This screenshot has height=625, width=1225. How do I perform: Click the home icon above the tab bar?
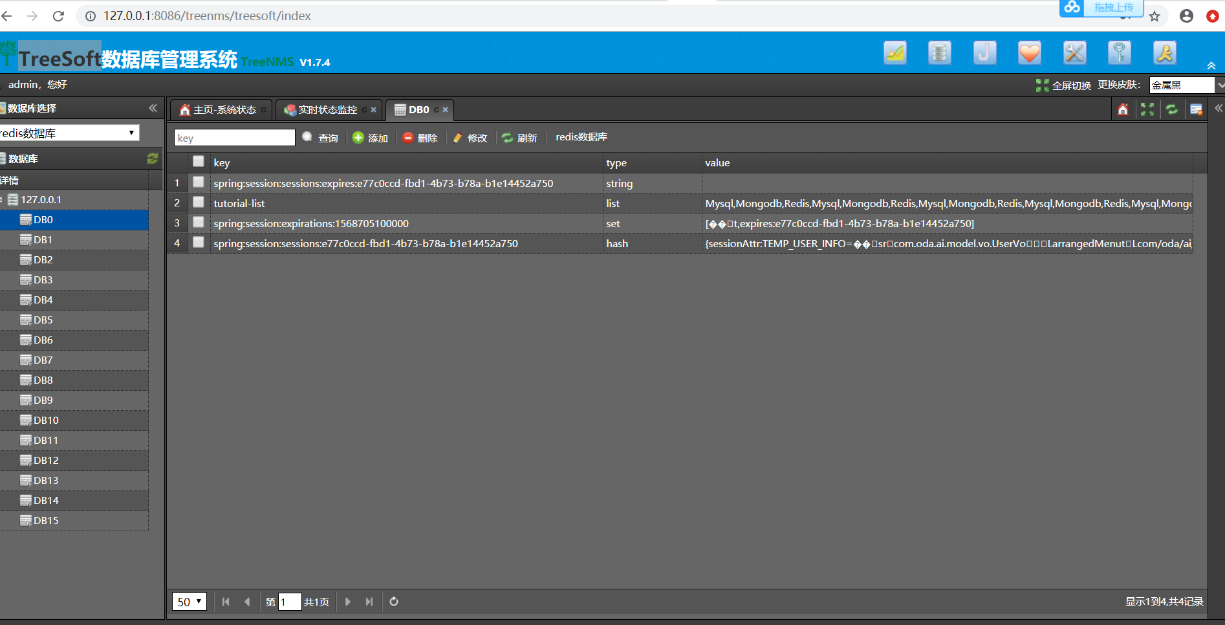click(1123, 109)
